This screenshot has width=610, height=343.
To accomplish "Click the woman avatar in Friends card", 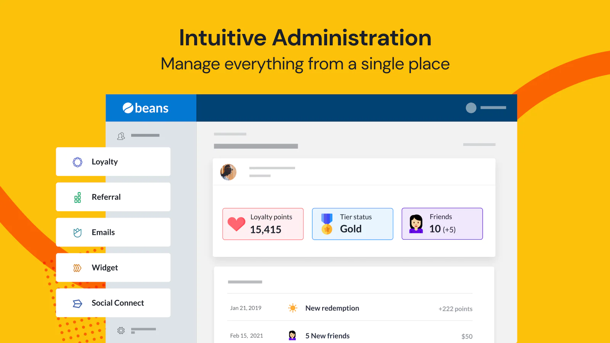I will [416, 224].
